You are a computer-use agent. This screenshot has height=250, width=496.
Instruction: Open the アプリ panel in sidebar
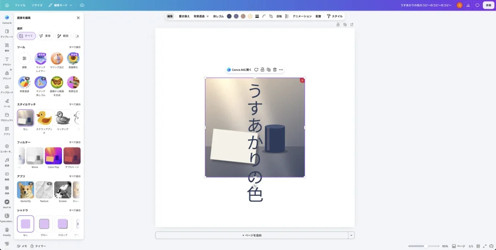7,131
